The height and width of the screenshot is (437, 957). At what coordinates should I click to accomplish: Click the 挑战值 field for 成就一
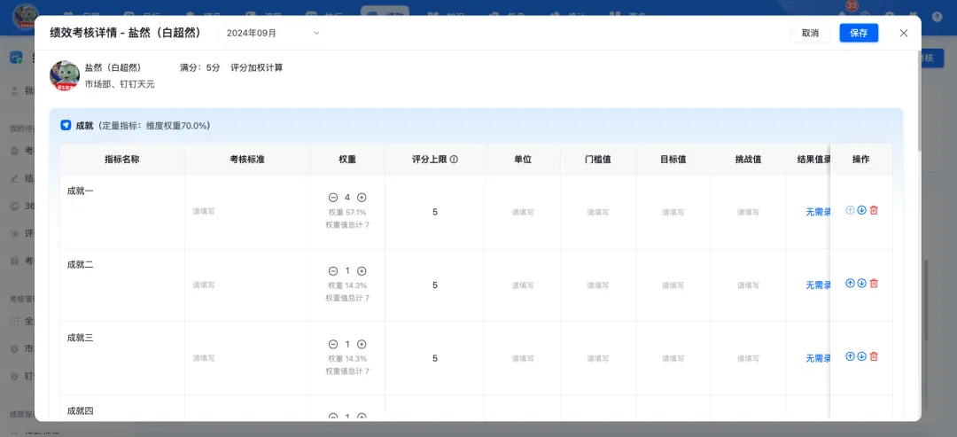(748, 213)
